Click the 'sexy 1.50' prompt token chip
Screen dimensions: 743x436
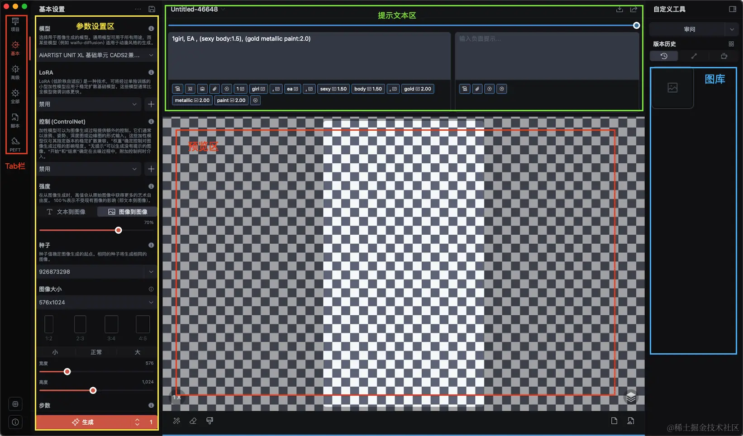333,89
